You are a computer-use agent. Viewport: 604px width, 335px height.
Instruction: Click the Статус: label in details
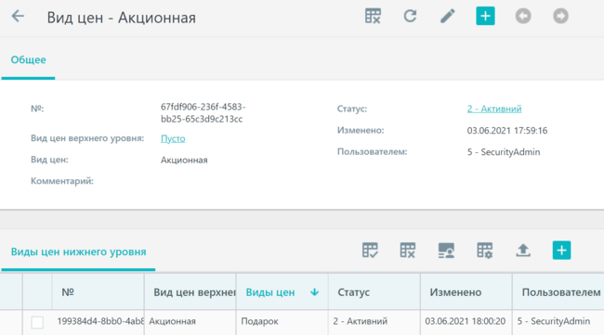352,109
